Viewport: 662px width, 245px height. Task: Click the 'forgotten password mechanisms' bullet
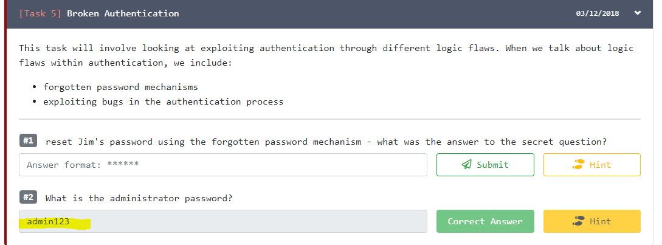[x=120, y=87]
